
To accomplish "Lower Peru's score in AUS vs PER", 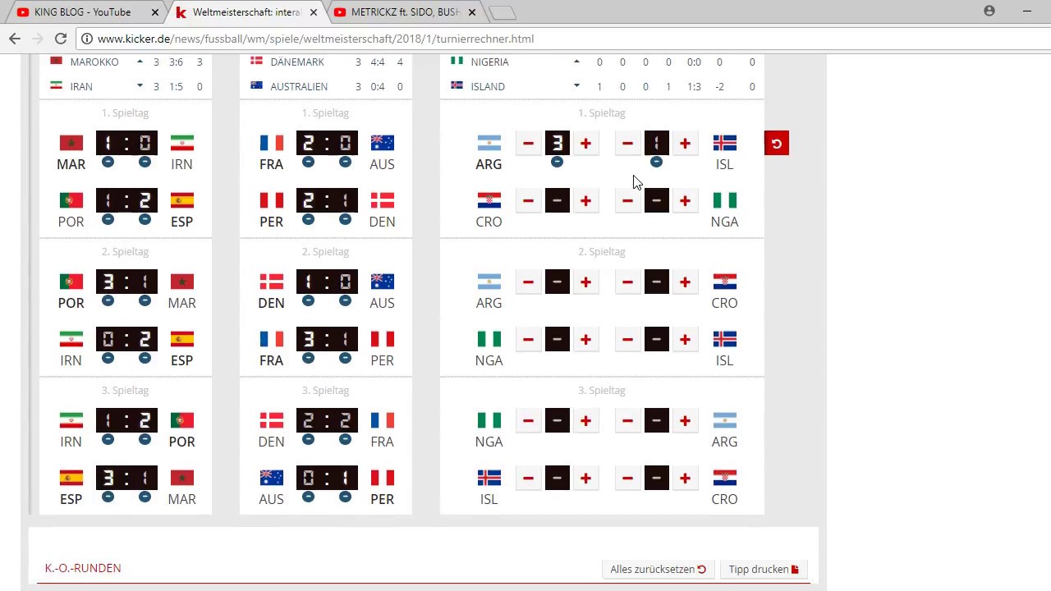I will pyautogui.click(x=345, y=497).
